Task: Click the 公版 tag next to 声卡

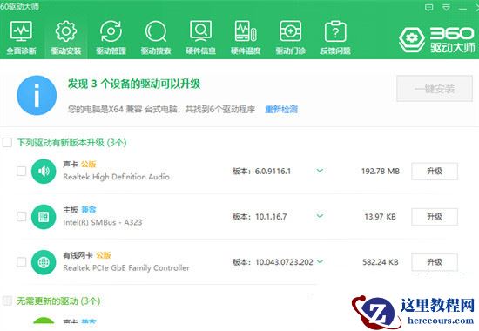Action: (x=89, y=165)
